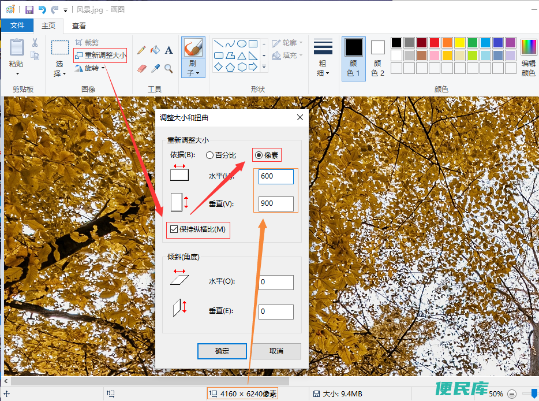Redo the last action
The height and width of the screenshot is (401, 539).
(x=55, y=10)
